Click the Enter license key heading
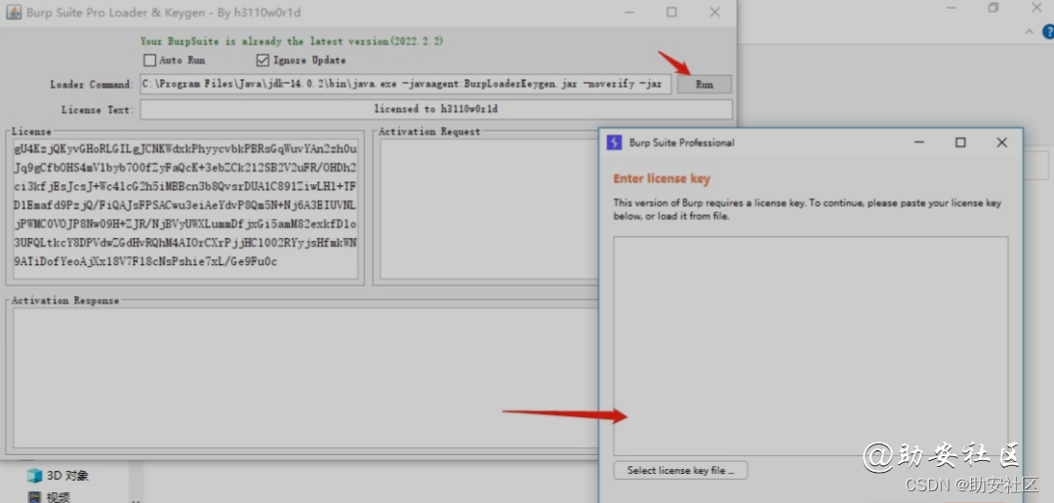The image size is (1054, 503). click(662, 178)
